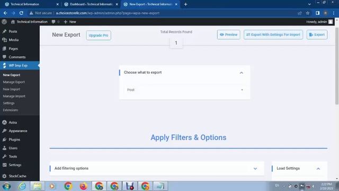The height and width of the screenshot is (191, 339).
Task: Open Manage Import submenu item
Action: [x=14, y=96]
